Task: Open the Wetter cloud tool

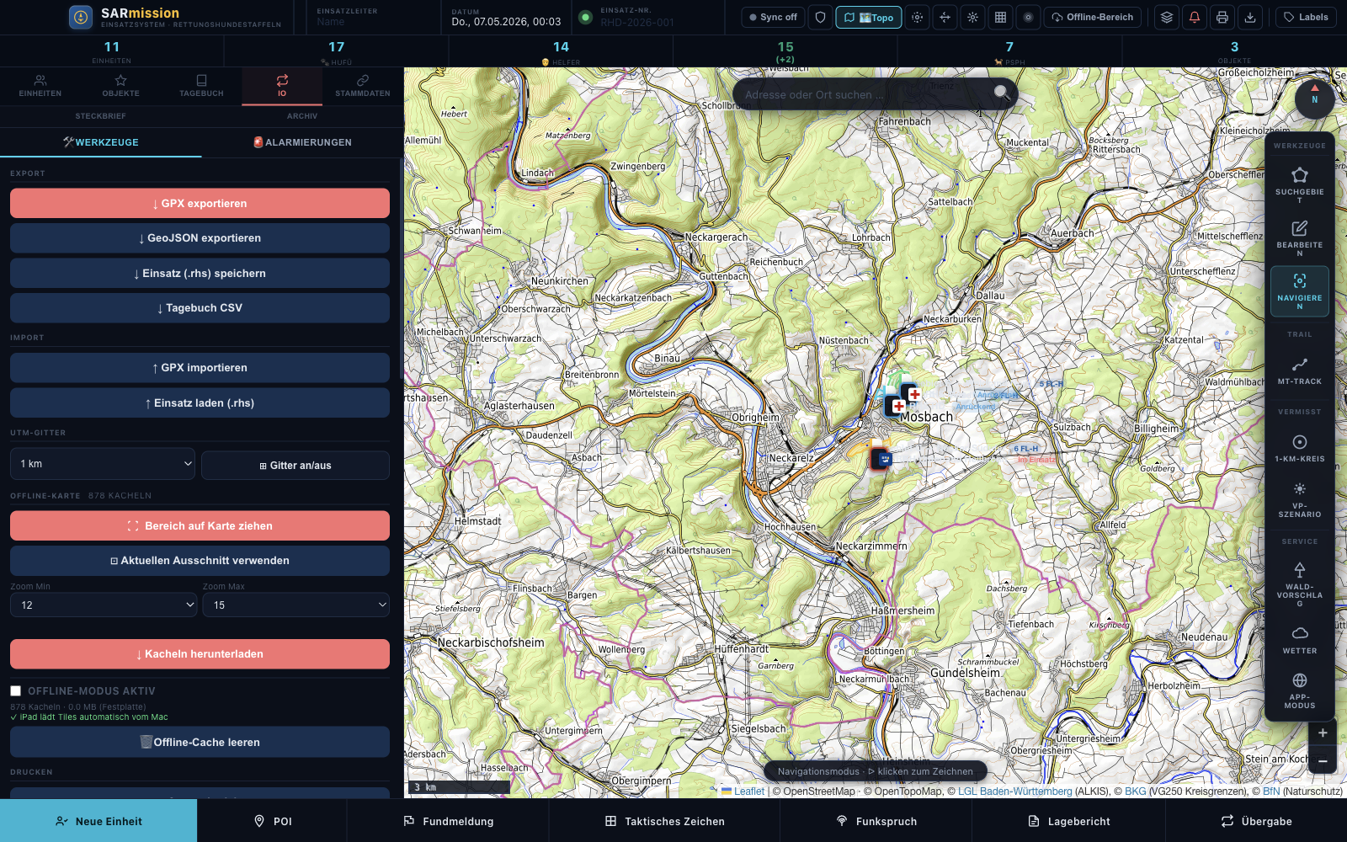Action: click(x=1299, y=640)
